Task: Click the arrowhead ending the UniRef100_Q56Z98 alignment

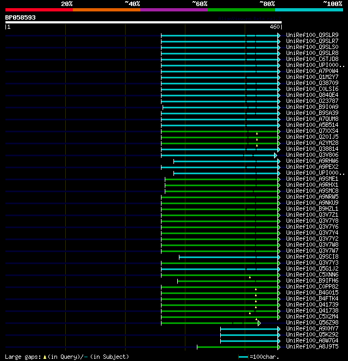Action: (x=259, y=323)
